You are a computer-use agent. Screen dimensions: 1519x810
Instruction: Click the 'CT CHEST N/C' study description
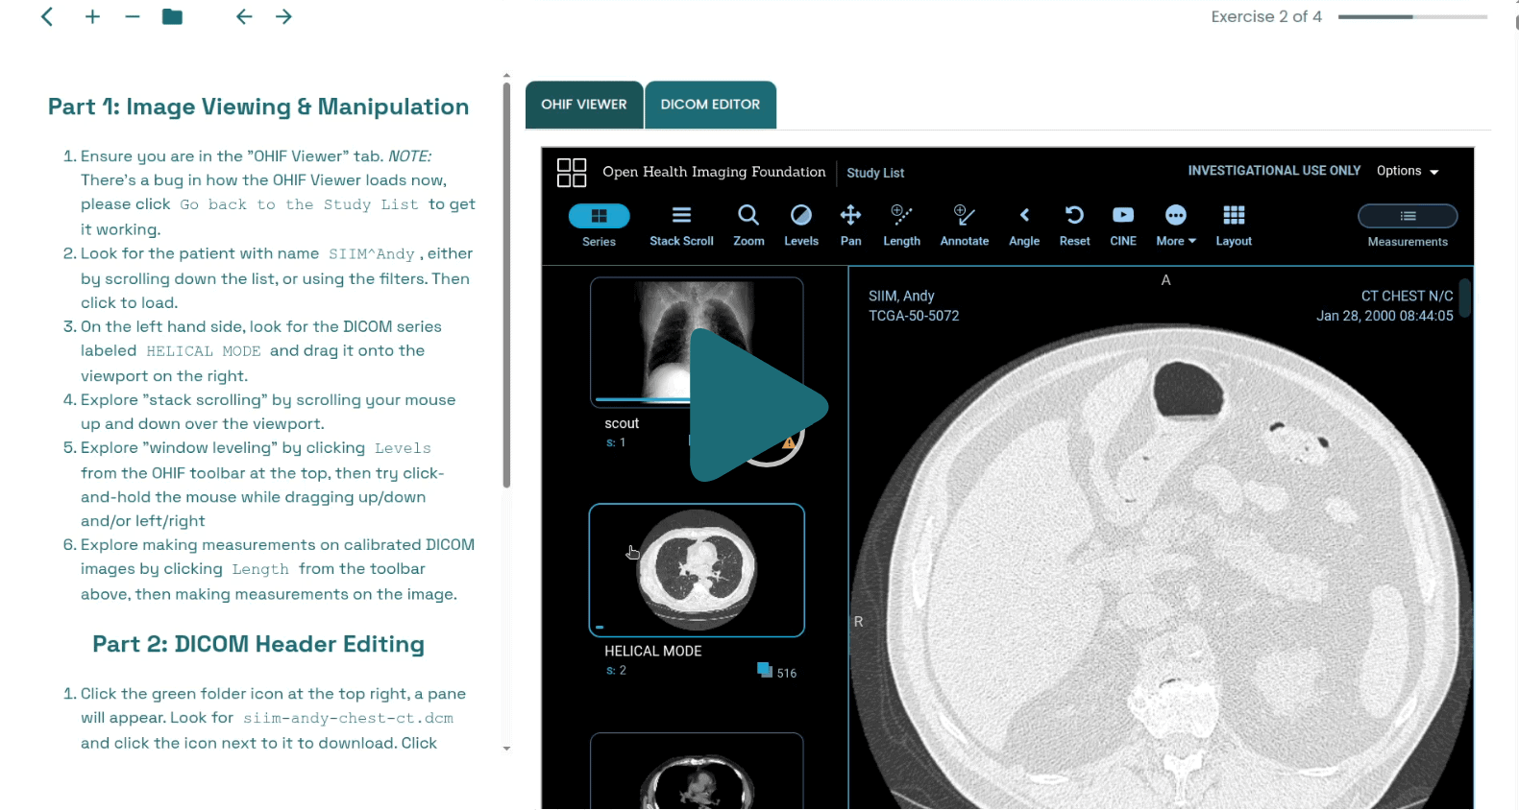click(x=1407, y=296)
